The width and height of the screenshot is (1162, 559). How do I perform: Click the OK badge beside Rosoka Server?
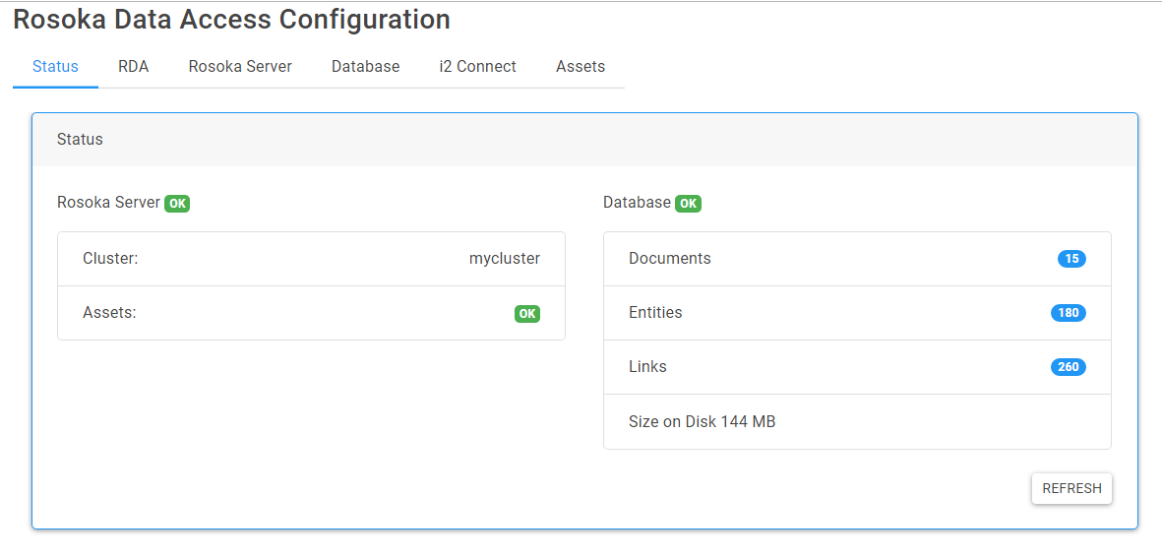coord(177,204)
